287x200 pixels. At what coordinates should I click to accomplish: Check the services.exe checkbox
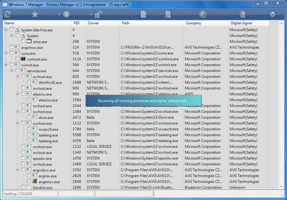point(17,70)
